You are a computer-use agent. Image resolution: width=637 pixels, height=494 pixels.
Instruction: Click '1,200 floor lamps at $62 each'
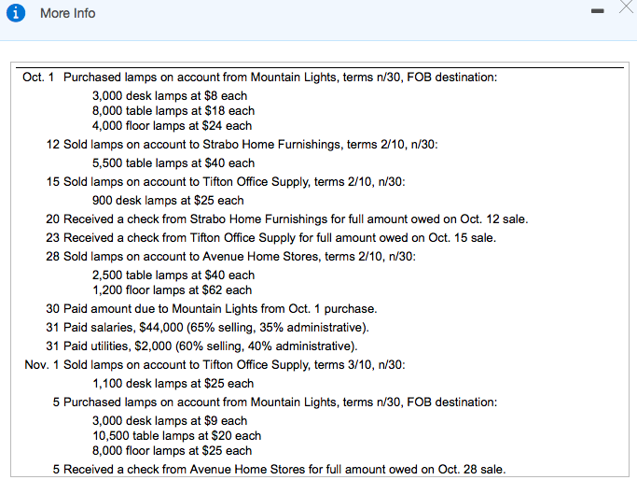[x=173, y=290]
